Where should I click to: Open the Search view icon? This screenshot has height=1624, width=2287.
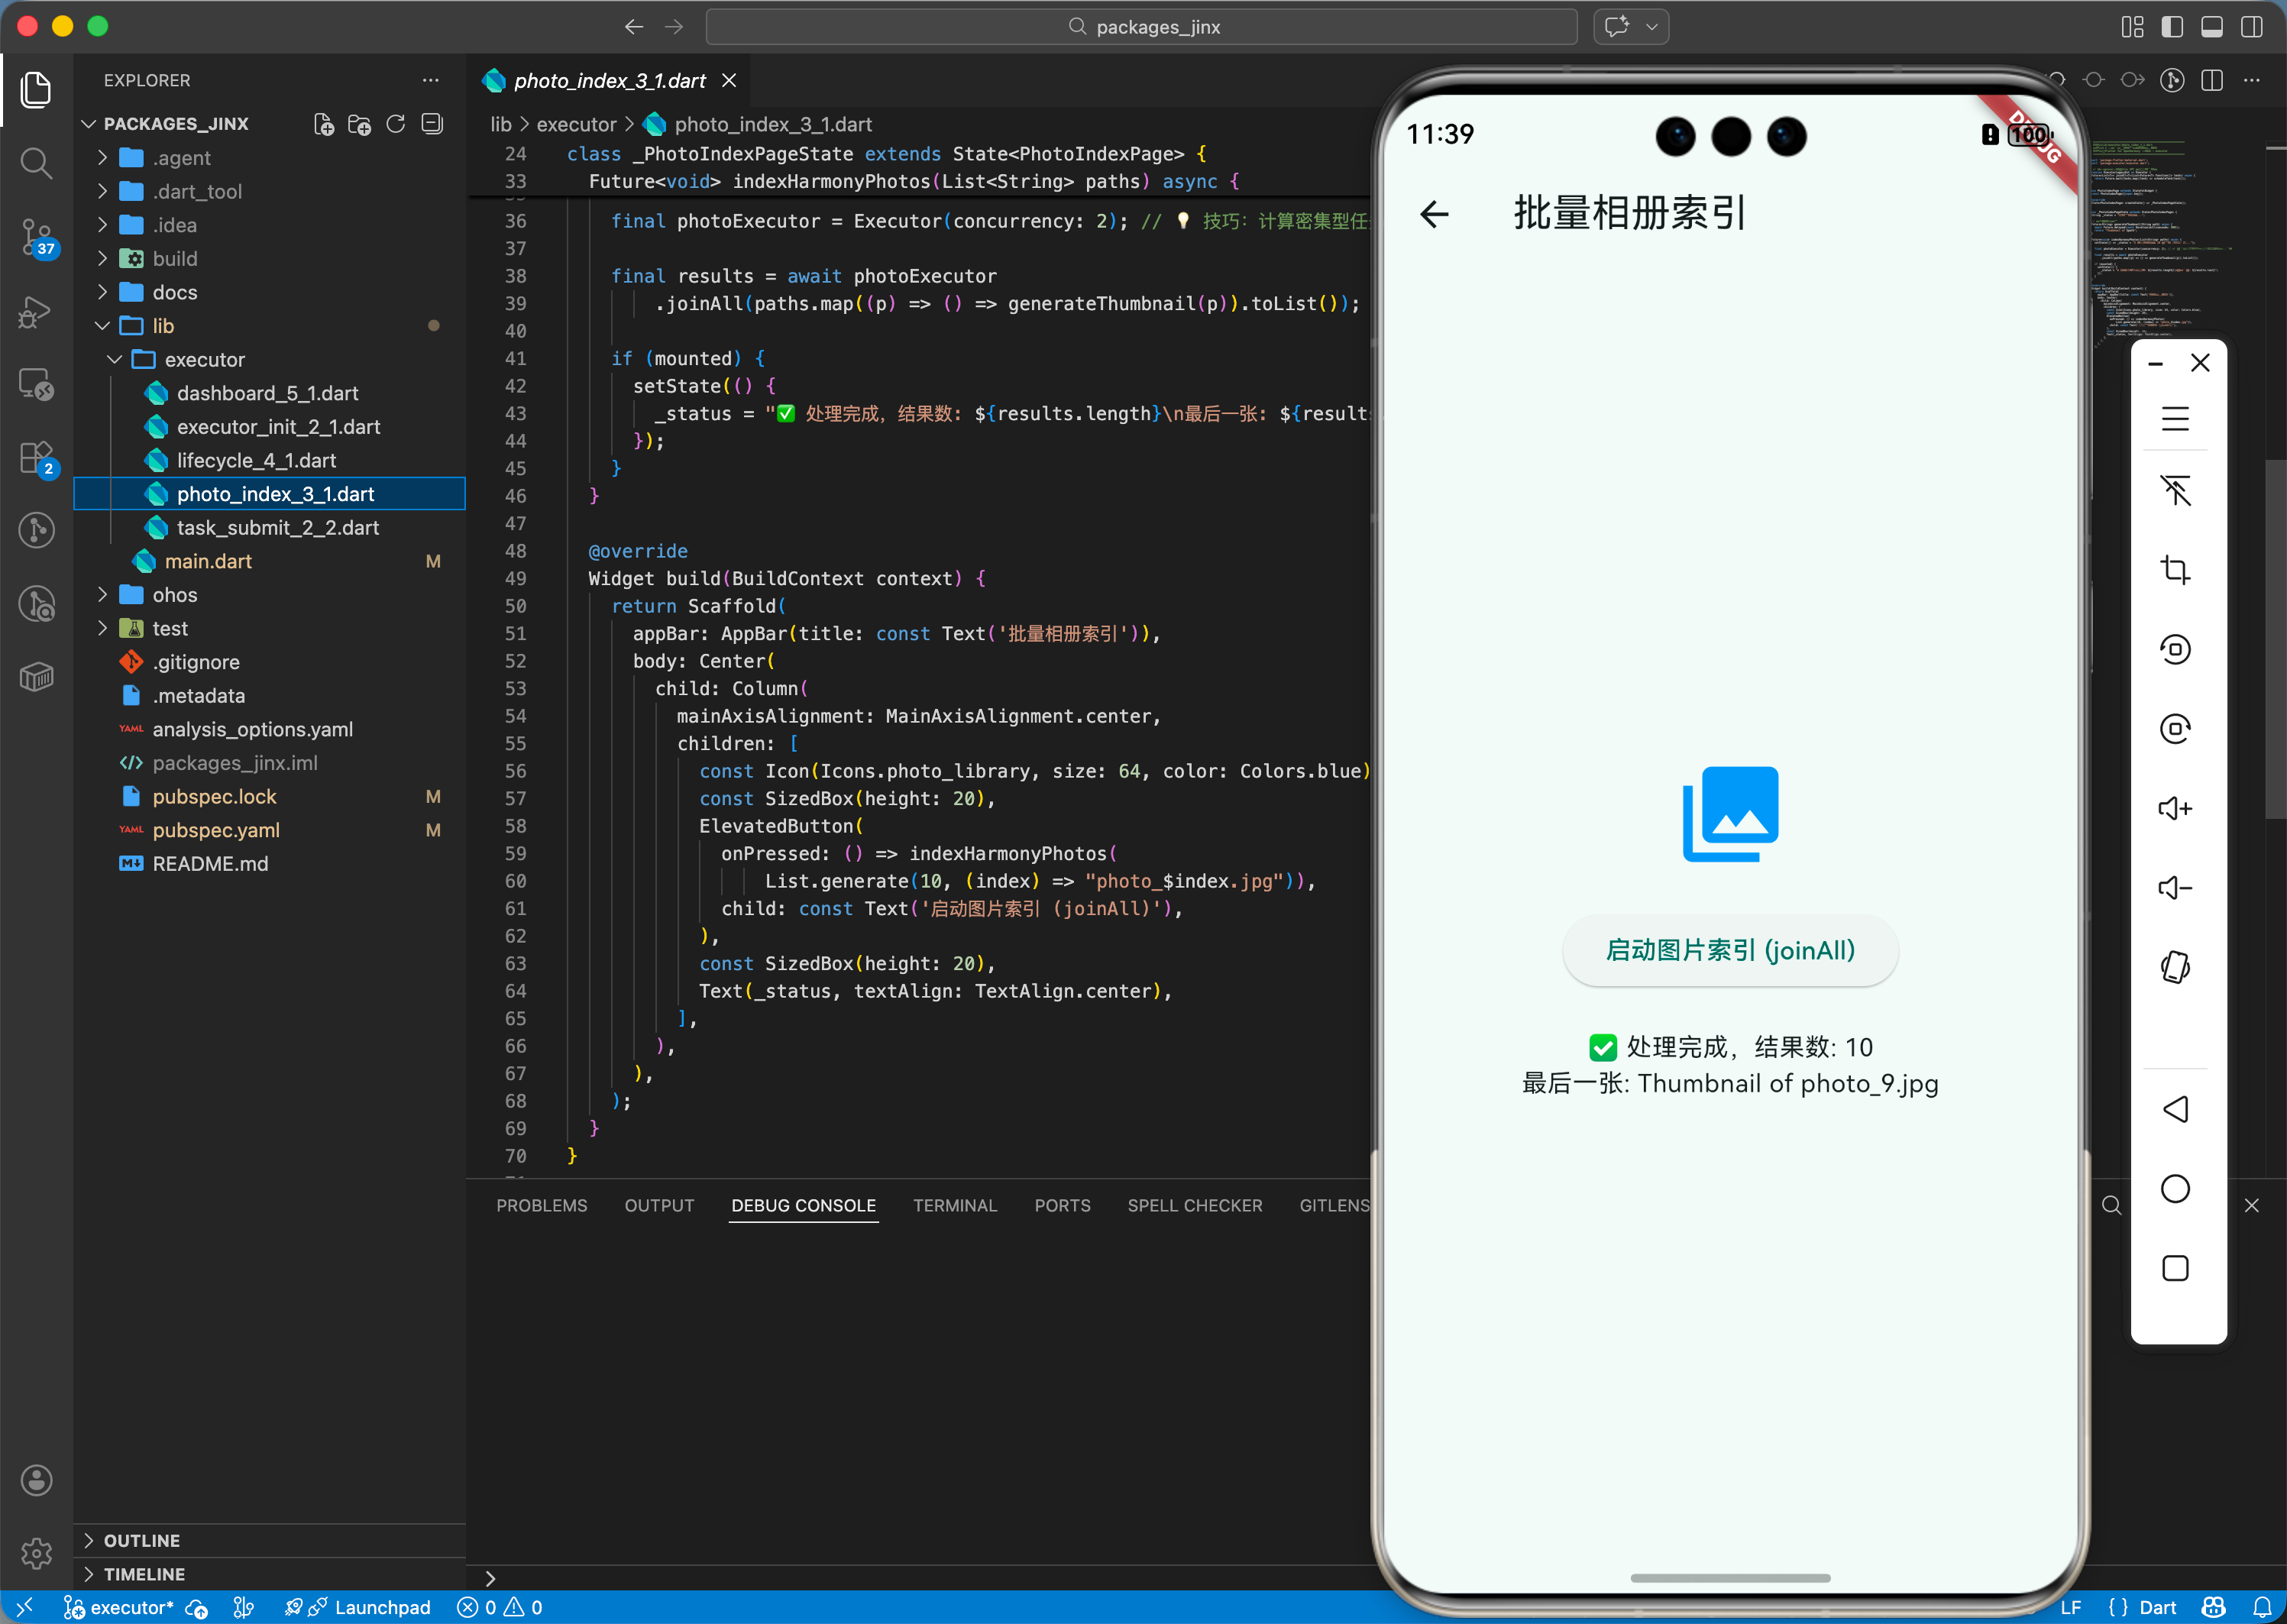click(x=36, y=162)
